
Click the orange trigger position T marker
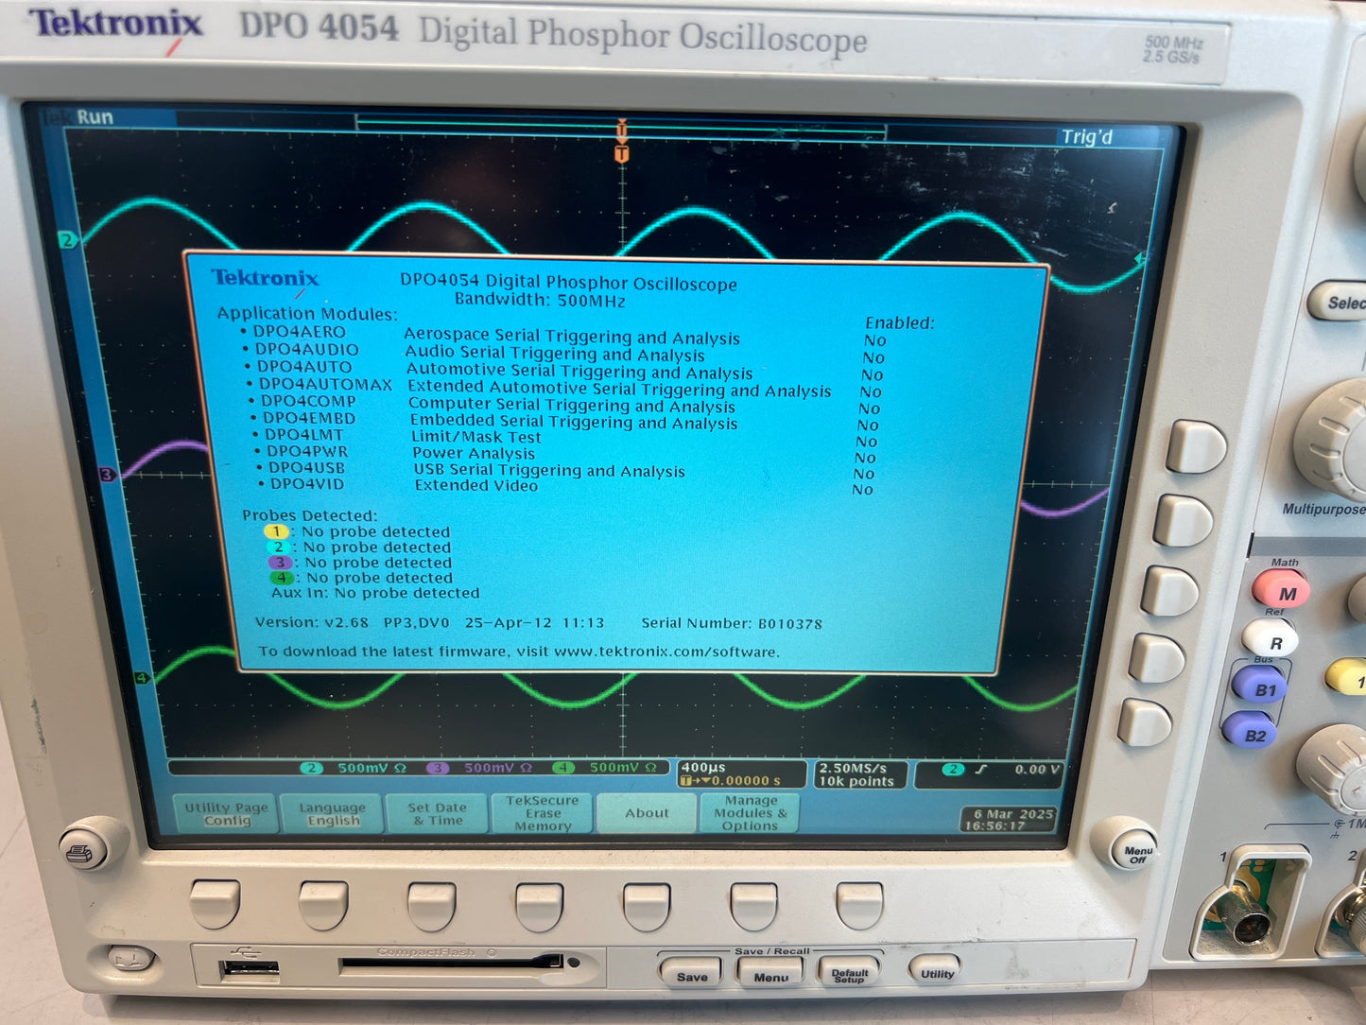[x=622, y=153]
